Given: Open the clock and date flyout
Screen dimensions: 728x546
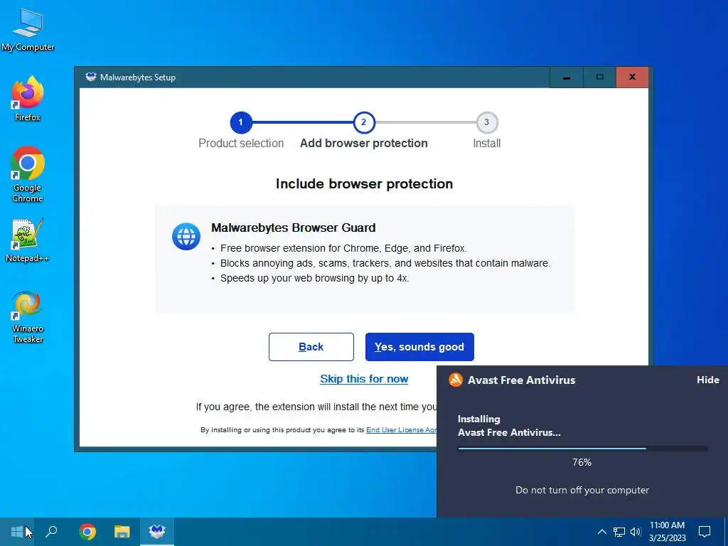Looking at the screenshot, I should click(667, 532).
